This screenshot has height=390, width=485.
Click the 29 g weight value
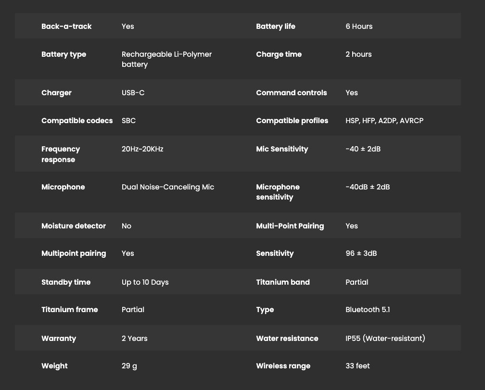[x=129, y=366]
